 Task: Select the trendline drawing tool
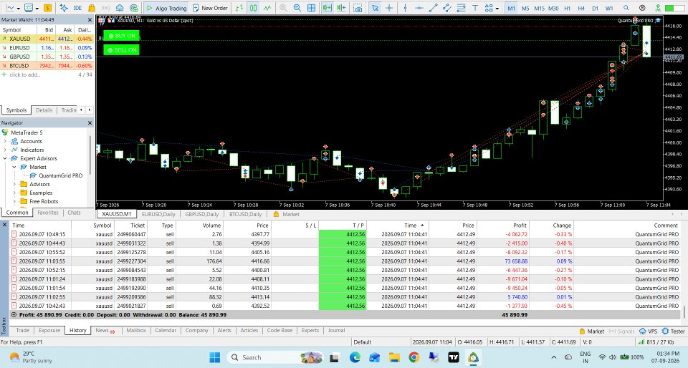pyautogui.click(x=433, y=8)
